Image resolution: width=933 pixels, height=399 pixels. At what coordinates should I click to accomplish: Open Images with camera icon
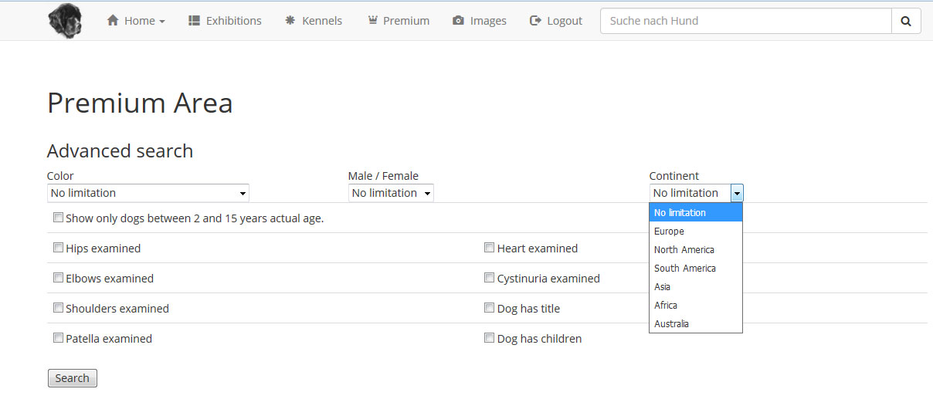tap(480, 21)
